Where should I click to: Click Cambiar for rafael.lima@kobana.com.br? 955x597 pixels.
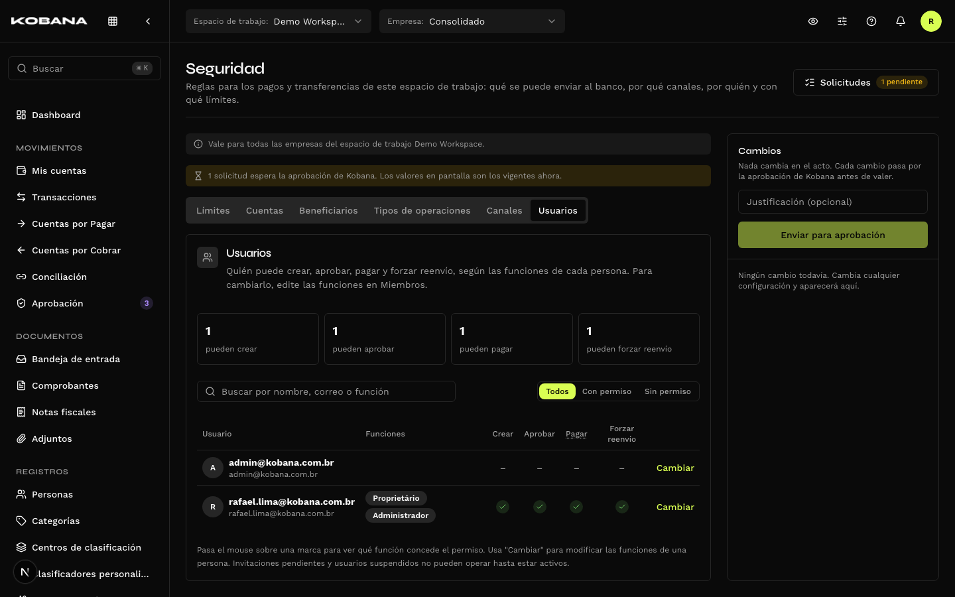point(675,507)
